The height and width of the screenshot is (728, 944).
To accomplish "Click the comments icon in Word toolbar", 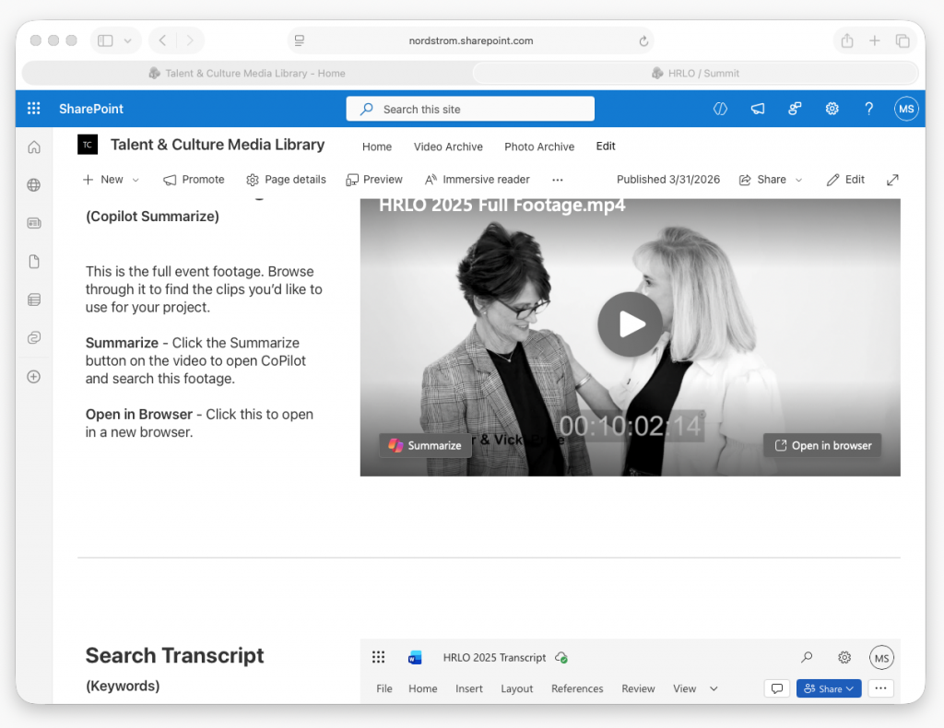I will click(x=777, y=688).
